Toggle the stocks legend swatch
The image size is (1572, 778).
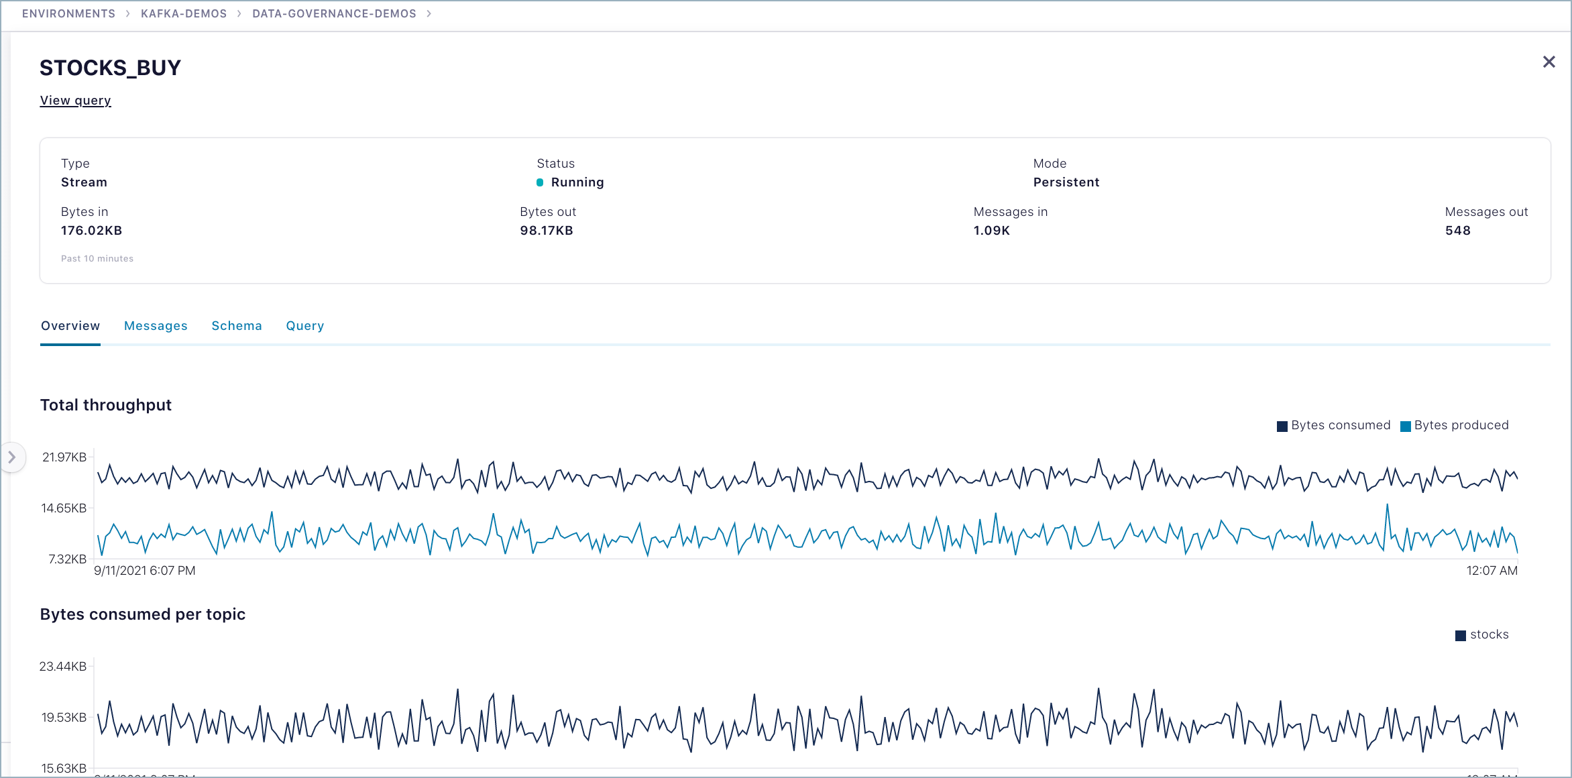click(1460, 636)
